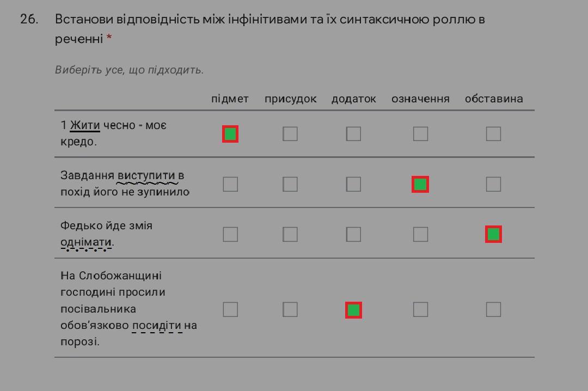
Task: Check підмет for 'На Слобожанщині' row
Action: click(230, 309)
